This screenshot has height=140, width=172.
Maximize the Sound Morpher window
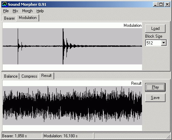tap(161, 4)
